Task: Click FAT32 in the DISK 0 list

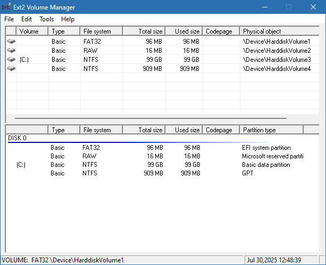Action: point(91,148)
